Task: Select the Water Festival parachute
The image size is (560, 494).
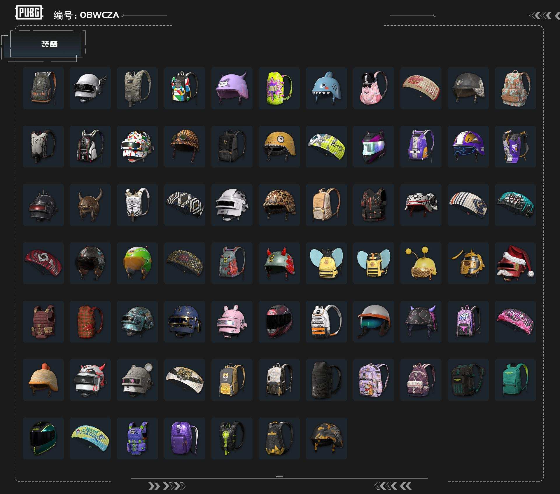Action: [90, 438]
